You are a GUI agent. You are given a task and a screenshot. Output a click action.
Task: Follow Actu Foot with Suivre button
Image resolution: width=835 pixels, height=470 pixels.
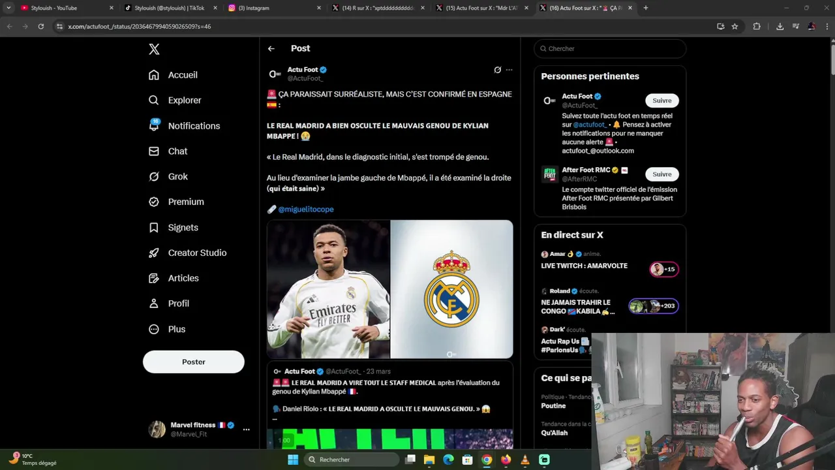662,101
